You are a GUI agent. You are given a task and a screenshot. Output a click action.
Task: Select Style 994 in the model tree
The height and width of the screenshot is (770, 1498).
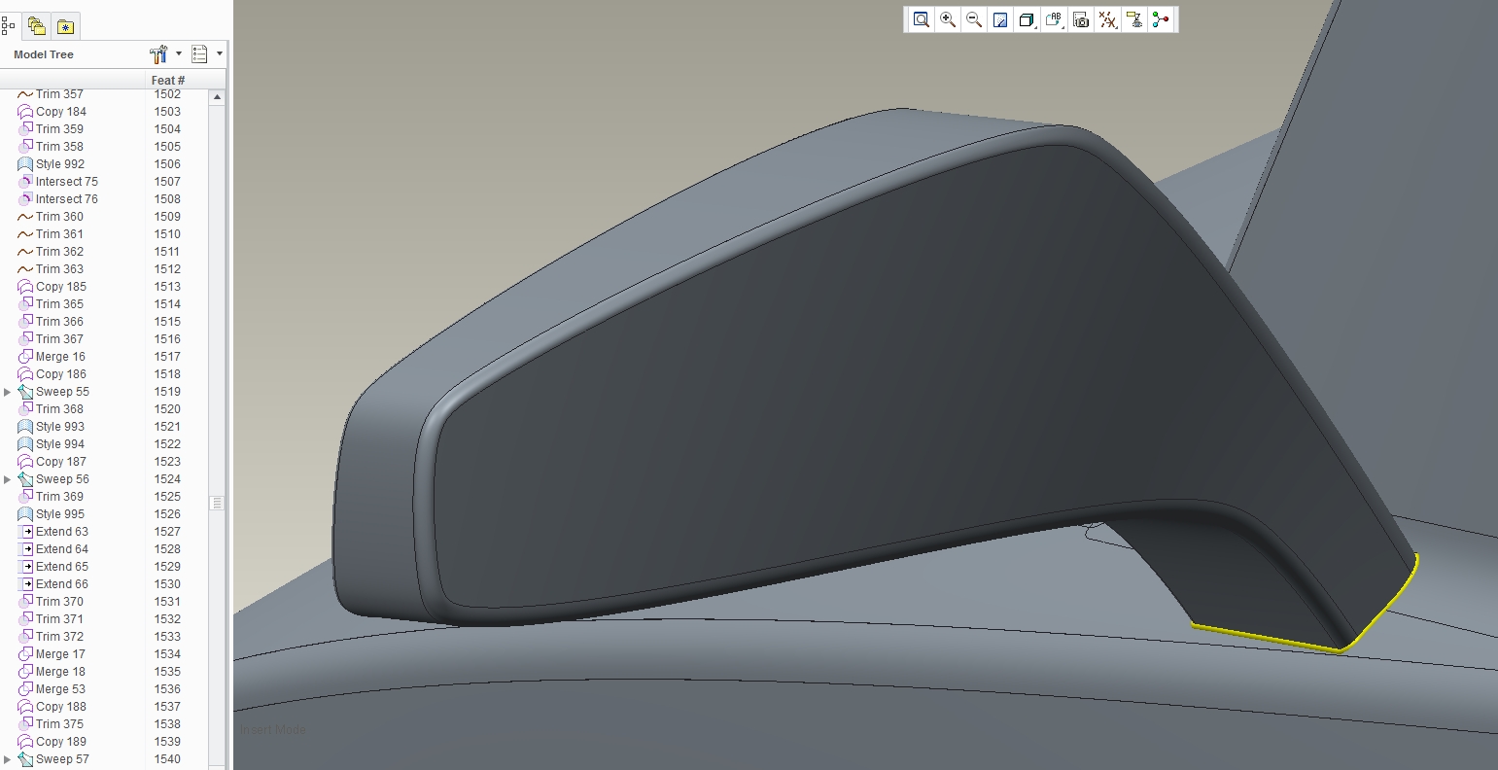click(60, 444)
